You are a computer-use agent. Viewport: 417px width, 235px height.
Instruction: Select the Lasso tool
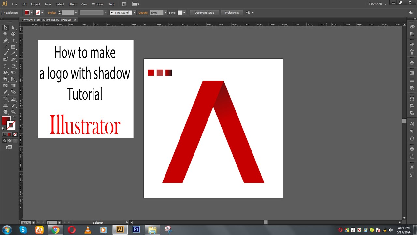(x=13, y=34)
